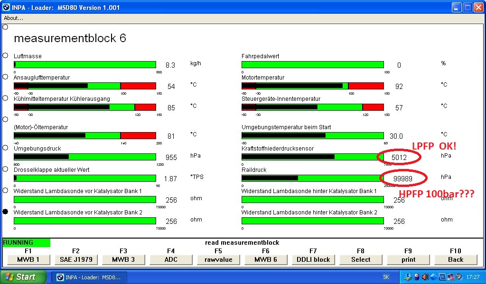The image size is (486, 284).
Task: Switch to MWB 3 measurement block
Action: pyautogui.click(x=123, y=259)
